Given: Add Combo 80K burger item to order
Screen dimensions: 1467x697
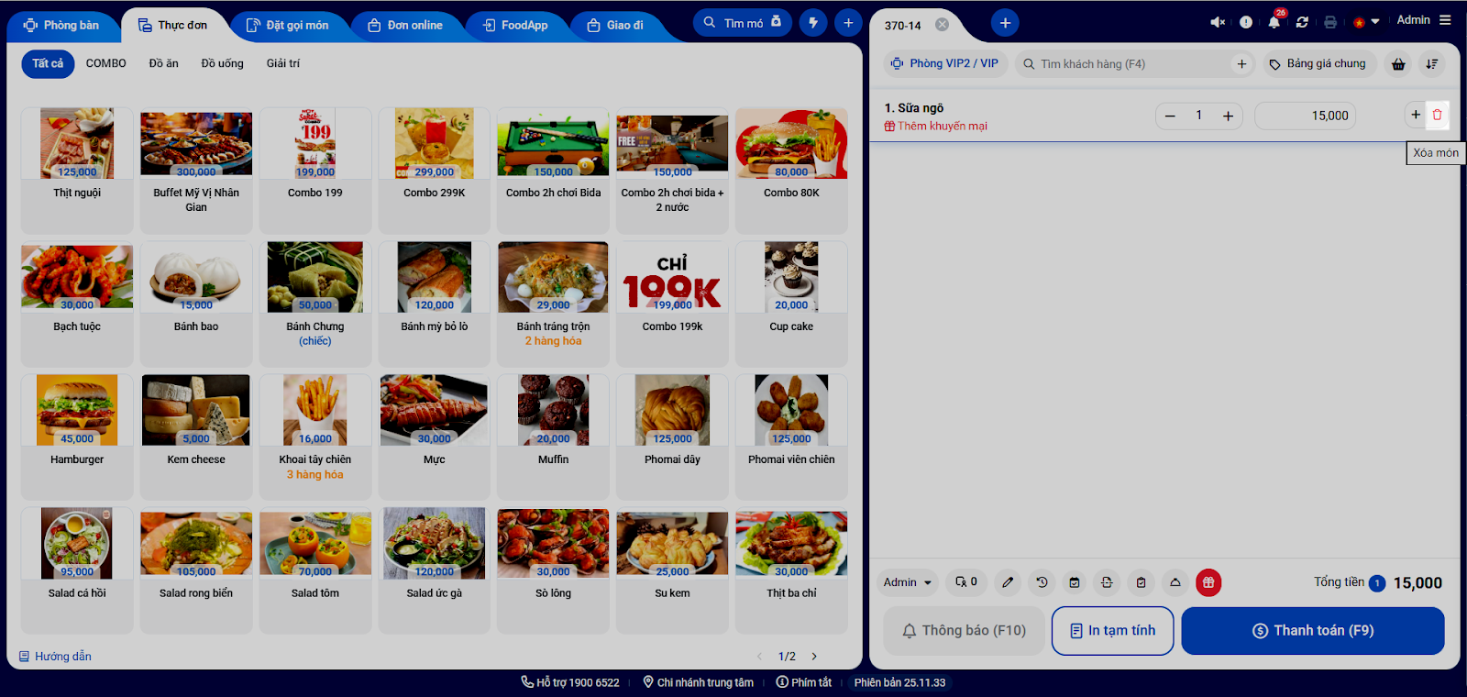Looking at the screenshot, I should point(791,170).
